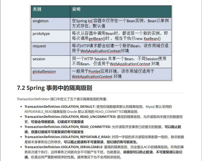Click the bold 'TransactionDefinition.ISOLATION_READ_COMMITTED:' text

[x=68, y=127]
